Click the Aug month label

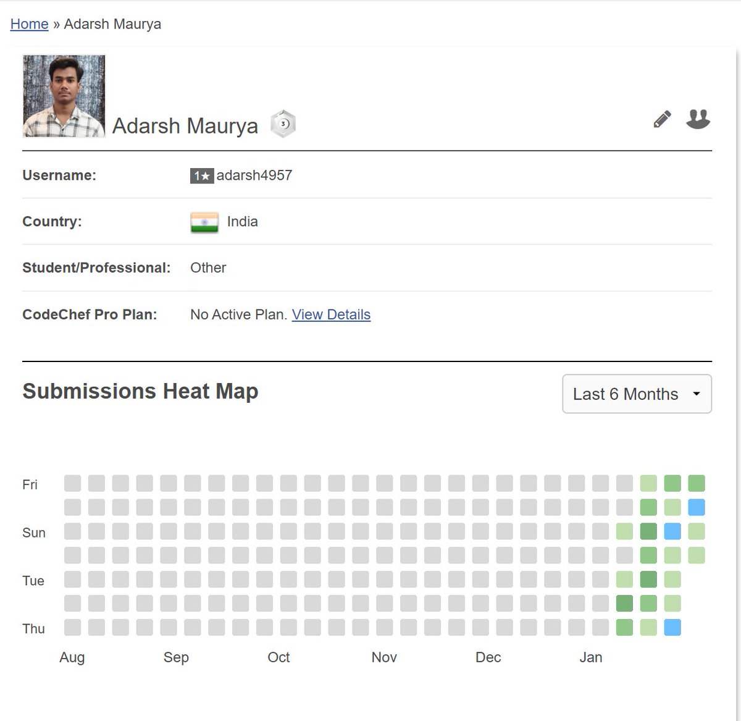coord(72,657)
